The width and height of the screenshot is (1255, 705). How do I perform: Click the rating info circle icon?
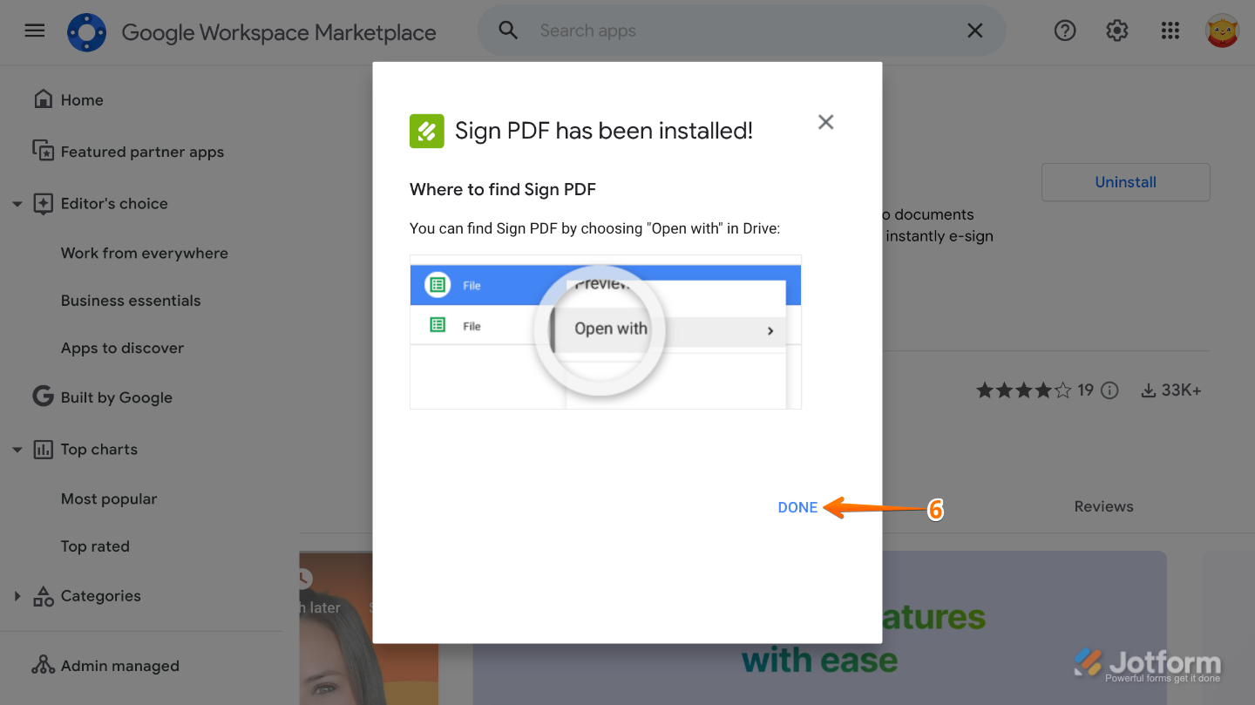1109,390
